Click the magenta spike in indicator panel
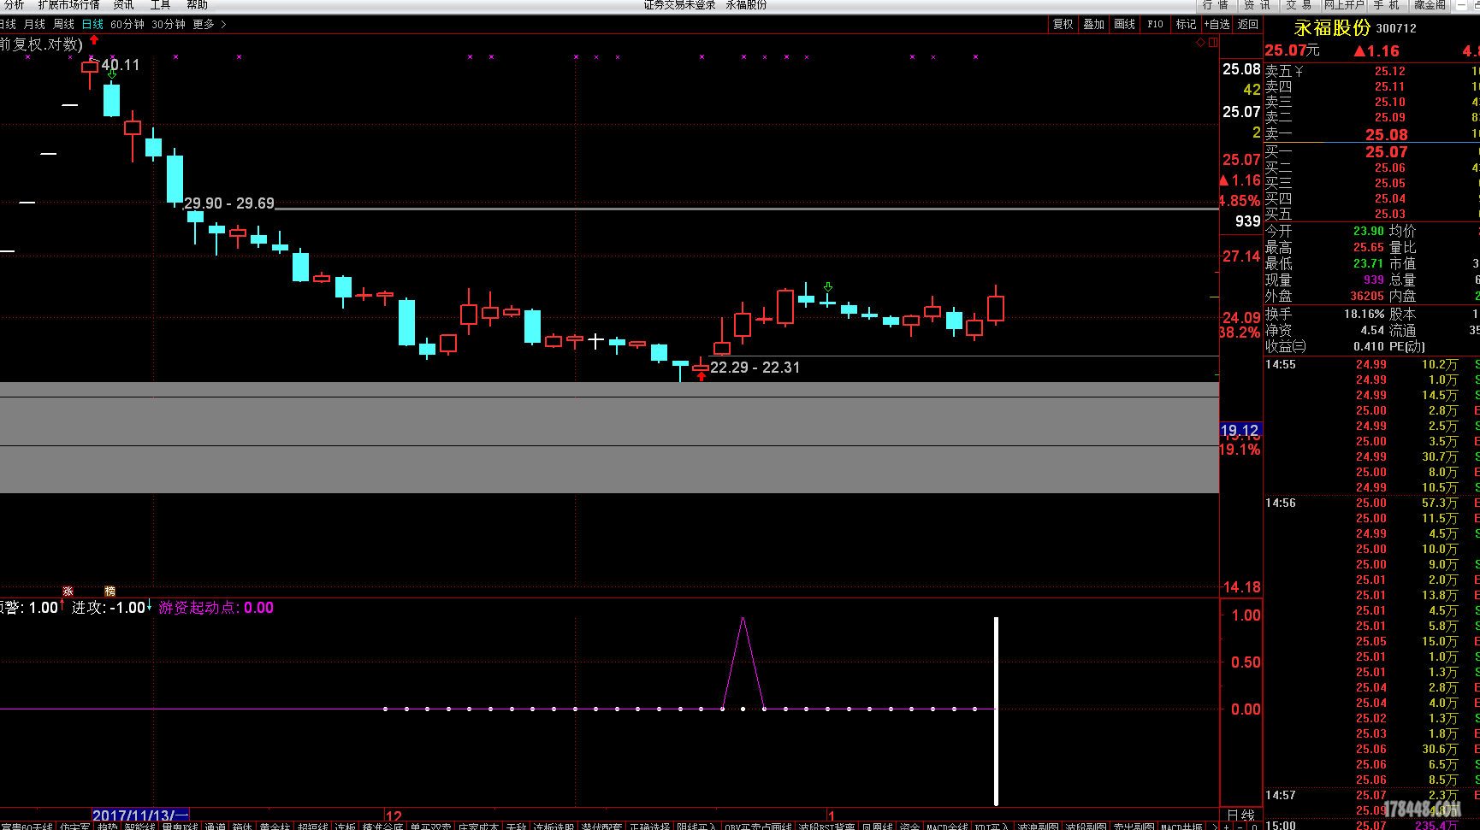The width and height of the screenshot is (1480, 830). [x=743, y=662]
